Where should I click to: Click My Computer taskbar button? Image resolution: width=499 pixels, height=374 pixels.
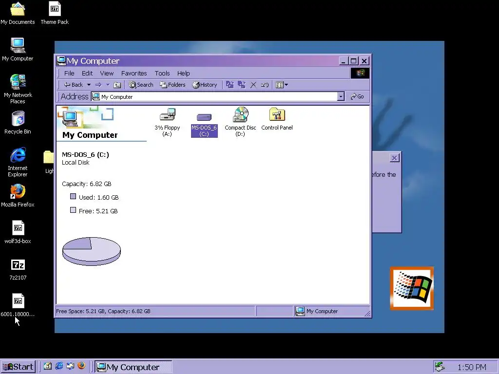point(134,367)
